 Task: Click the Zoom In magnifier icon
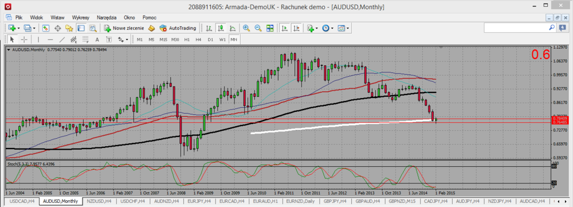pos(246,28)
